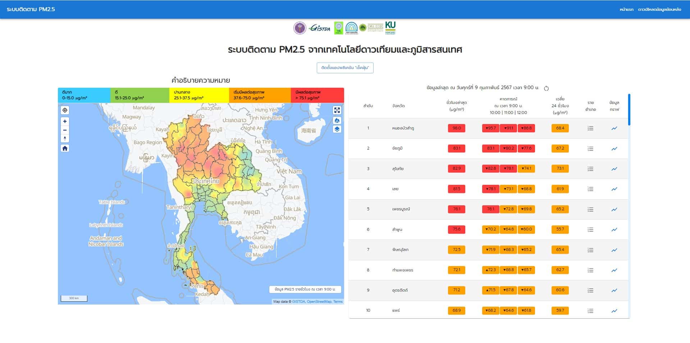Screen dimensions: 690x343
Task: Show graph data for หนองบัวลำภู
Action: tap(614, 128)
